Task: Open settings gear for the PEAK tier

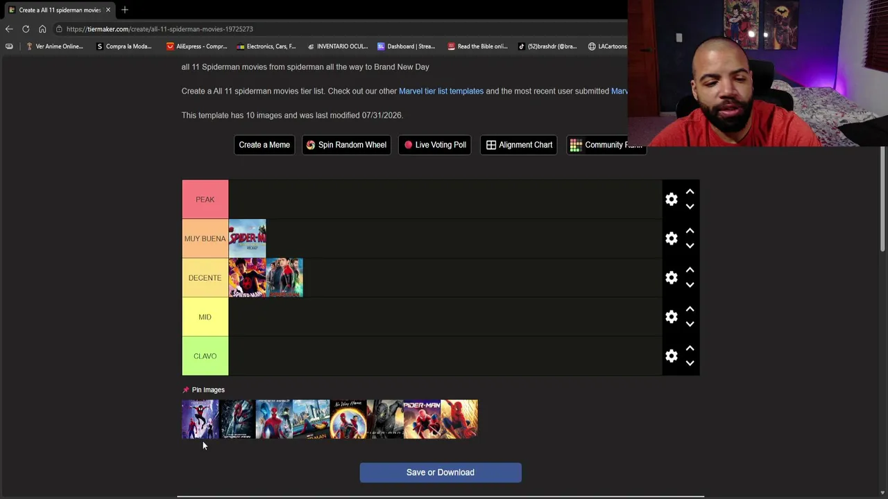Action: pyautogui.click(x=671, y=200)
